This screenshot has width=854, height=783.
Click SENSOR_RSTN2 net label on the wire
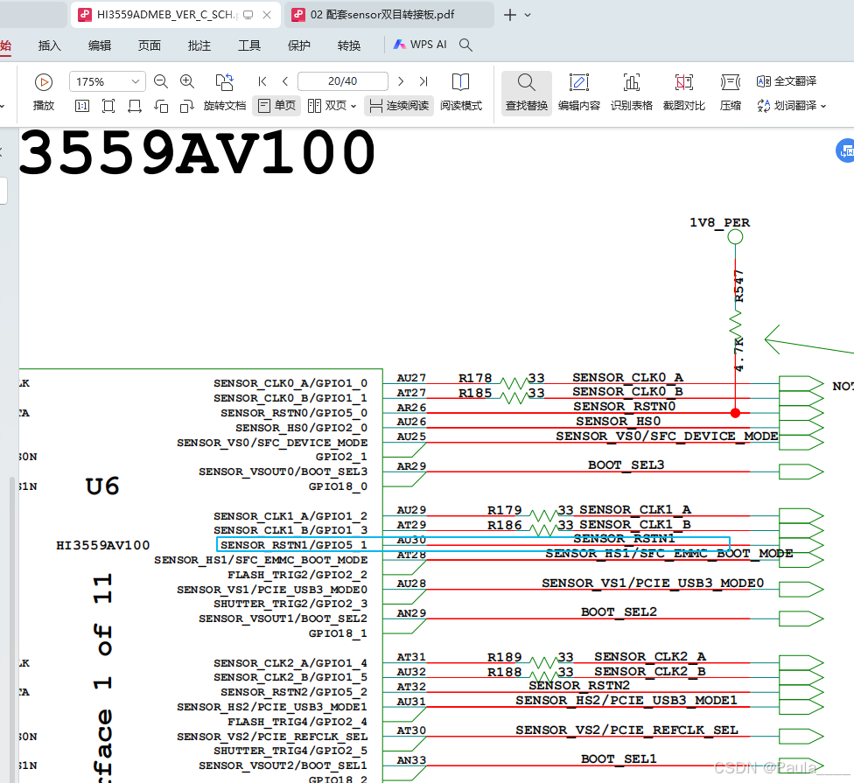[579, 686]
